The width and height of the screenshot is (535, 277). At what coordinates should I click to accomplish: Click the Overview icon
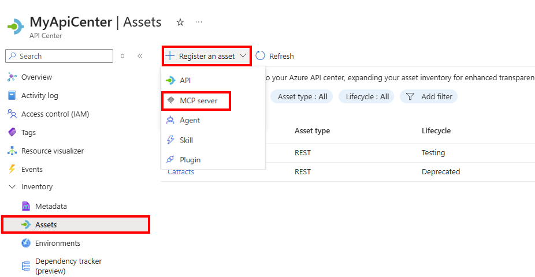[x=12, y=77]
